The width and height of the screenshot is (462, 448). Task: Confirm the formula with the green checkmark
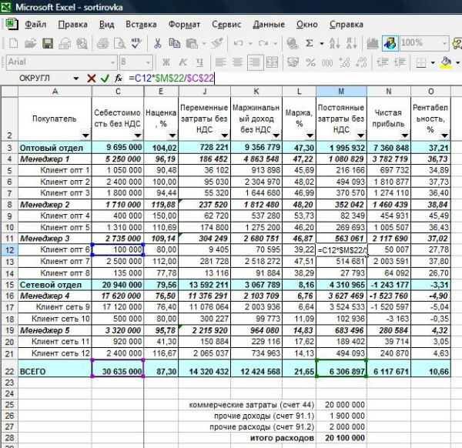[x=105, y=78]
